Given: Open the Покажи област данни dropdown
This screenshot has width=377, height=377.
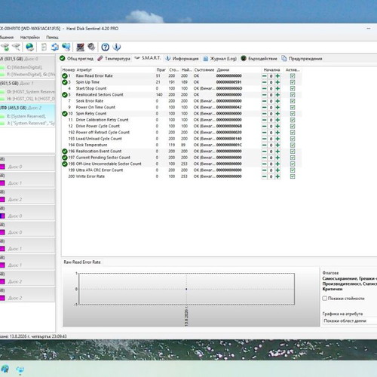Looking at the screenshot, I should click(349, 320).
